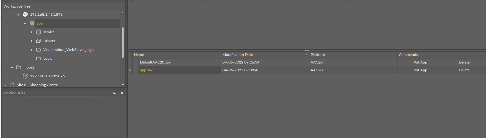The image size is (486, 138).
Task: Pin the Device Kits panel
Action: 122,93
